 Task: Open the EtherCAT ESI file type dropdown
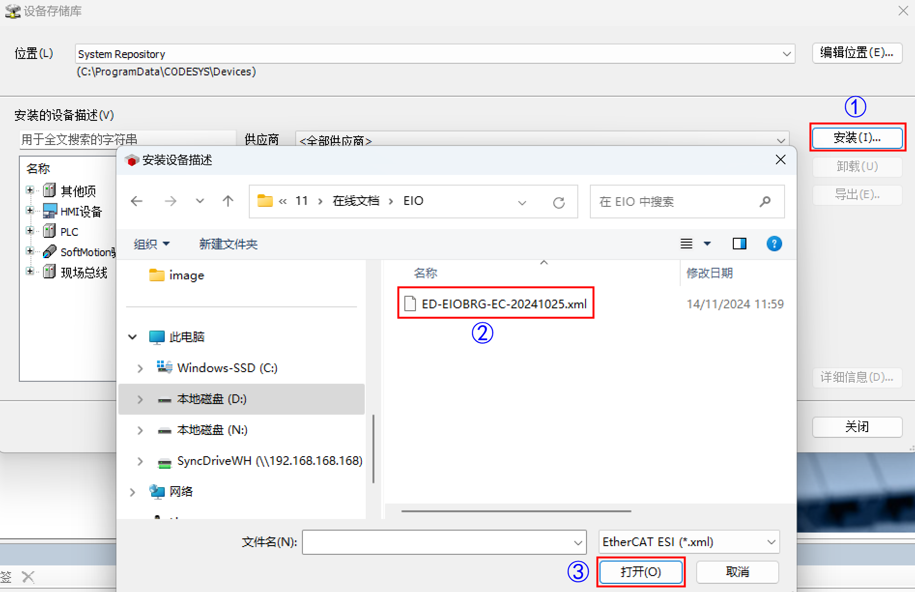pyautogui.click(x=771, y=542)
